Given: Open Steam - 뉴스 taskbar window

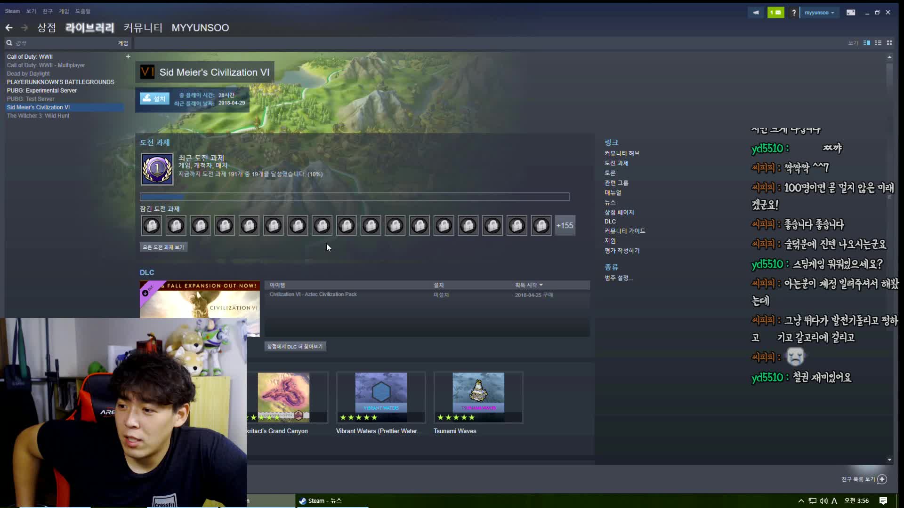Looking at the screenshot, I should tap(331, 501).
